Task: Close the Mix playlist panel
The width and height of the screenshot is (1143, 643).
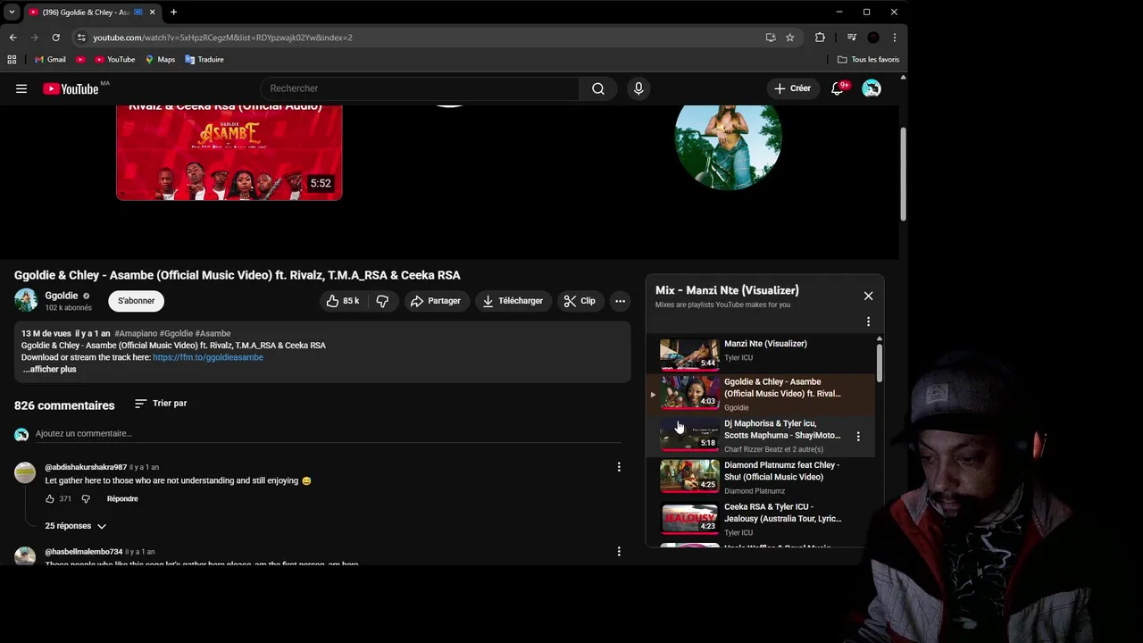Action: coord(868,296)
